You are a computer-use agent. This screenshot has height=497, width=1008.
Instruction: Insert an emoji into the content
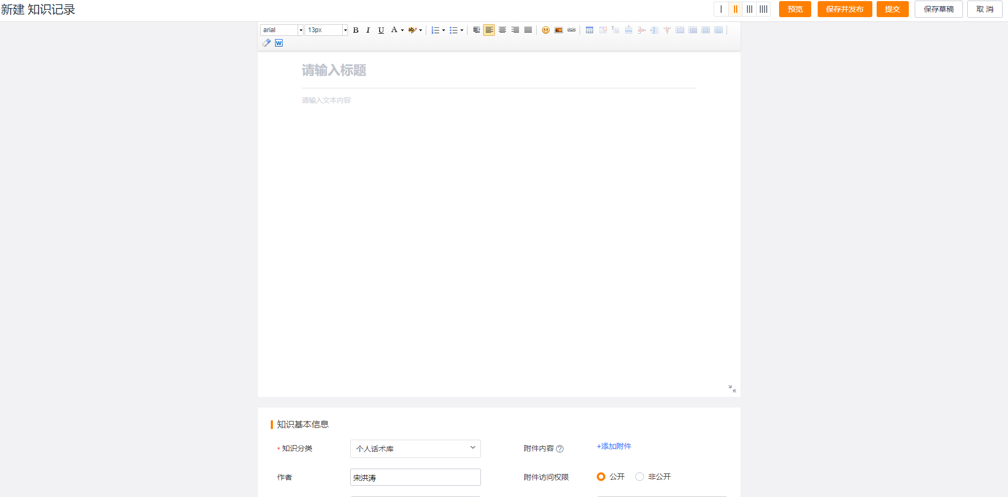click(x=545, y=30)
